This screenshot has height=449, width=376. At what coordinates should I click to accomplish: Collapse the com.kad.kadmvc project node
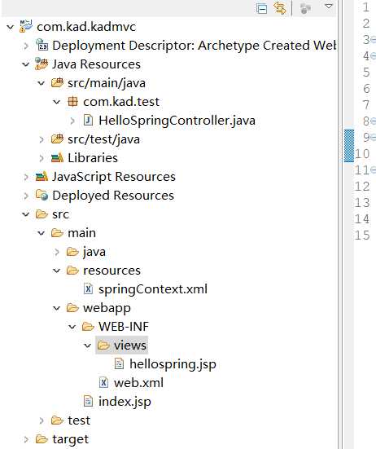11,27
